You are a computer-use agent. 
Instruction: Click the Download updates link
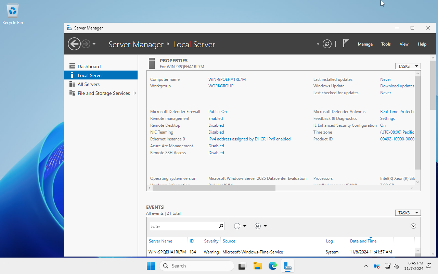click(x=397, y=86)
